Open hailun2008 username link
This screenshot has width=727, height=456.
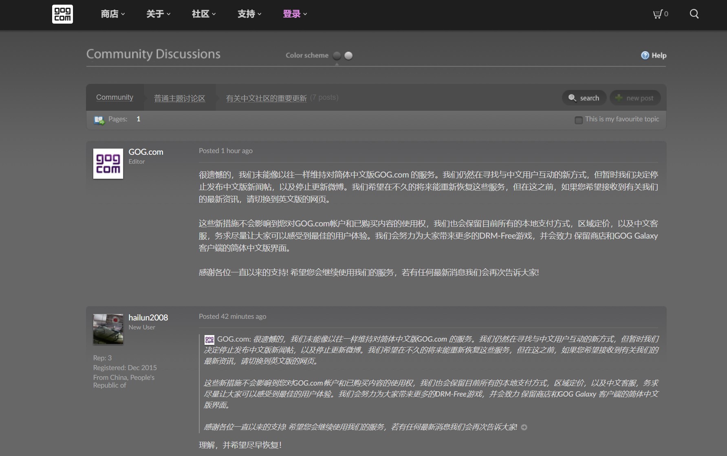pyautogui.click(x=148, y=318)
